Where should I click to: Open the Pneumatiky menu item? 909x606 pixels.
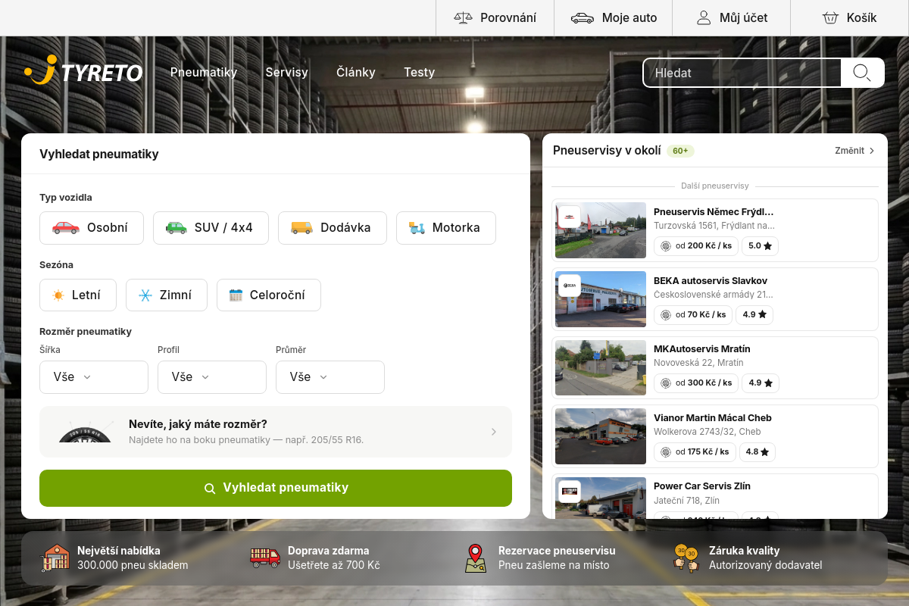coord(204,72)
